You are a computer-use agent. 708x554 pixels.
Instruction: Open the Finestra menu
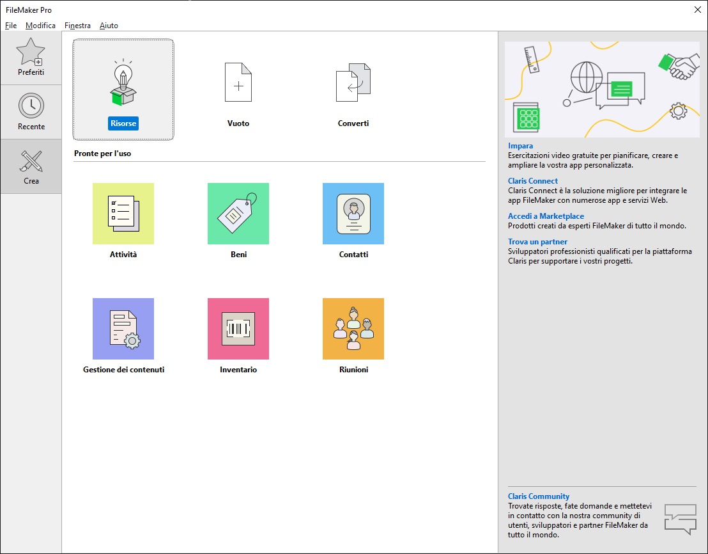(x=77, y=26)
